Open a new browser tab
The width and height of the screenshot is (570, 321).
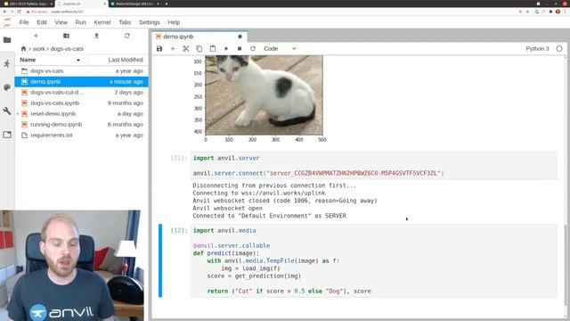[167, 4]
